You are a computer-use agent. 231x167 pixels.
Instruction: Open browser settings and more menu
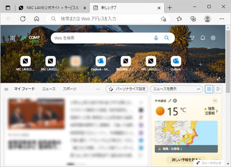coord(222,19)
